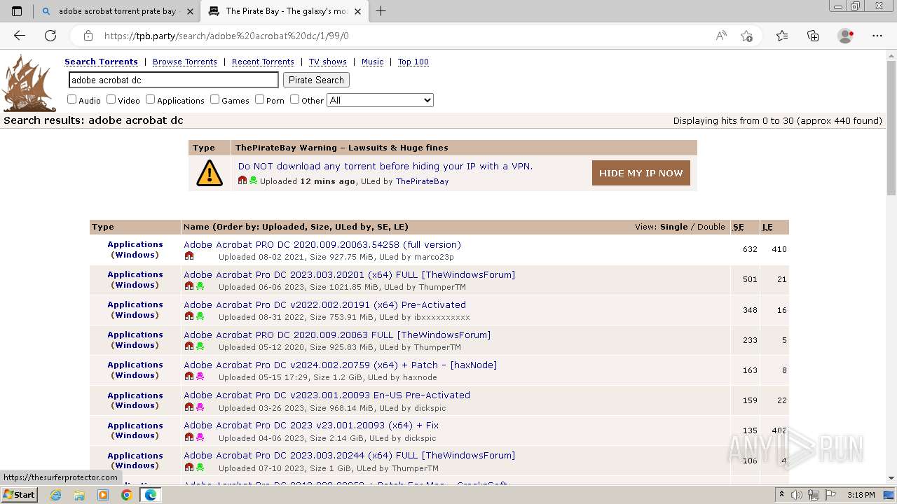Image resolution: width=897 pixels, height=504 pixels.
Task: Open Top 100 menu link
Action: [413, 62]
